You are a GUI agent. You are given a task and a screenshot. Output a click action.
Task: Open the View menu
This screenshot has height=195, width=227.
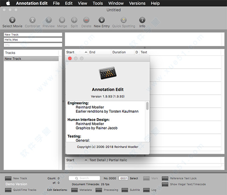(83, 3)
